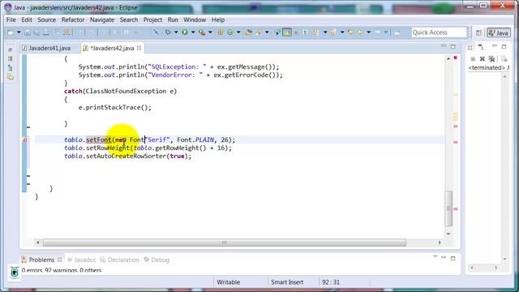Open the New Java Class dropdown arrow
The image size is (519, 292).
point(238,32)
